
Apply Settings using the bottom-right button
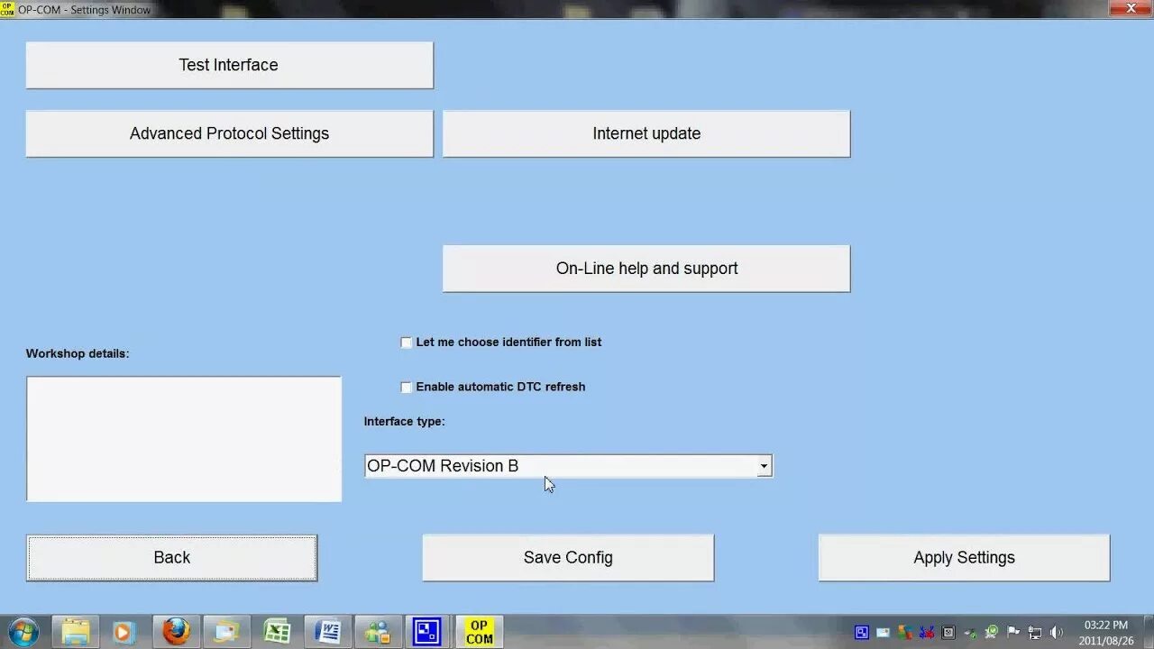964,558
